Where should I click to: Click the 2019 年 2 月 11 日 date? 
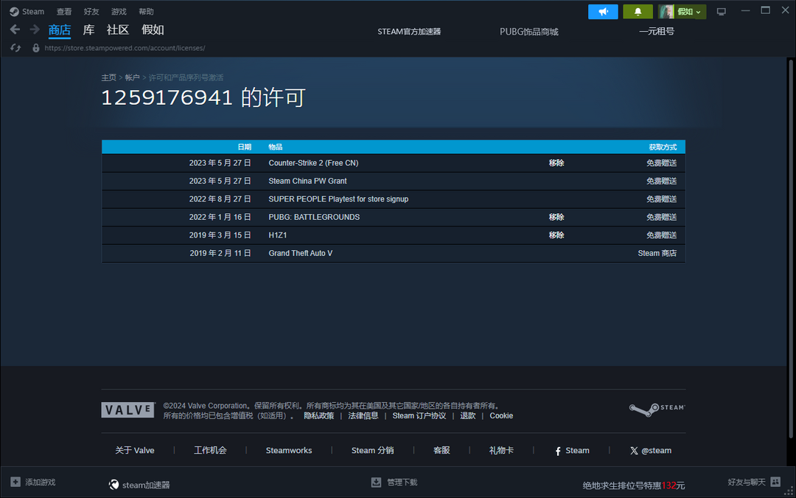point(220,253)
